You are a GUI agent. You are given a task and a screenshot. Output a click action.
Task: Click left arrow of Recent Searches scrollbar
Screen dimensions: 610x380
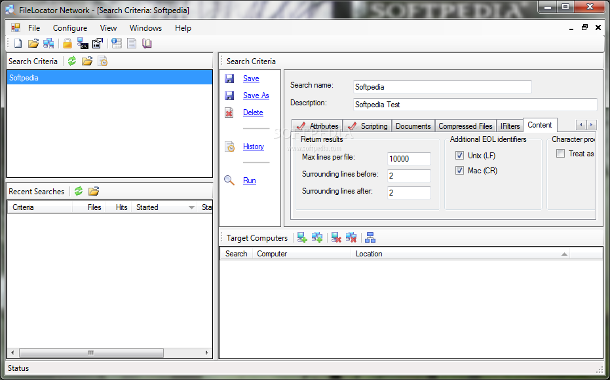pyautogui.click(x=12, y=353)
